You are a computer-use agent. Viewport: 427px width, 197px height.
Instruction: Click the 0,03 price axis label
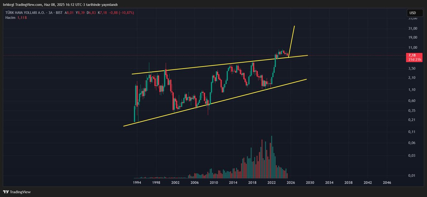(x=412, y=155)
